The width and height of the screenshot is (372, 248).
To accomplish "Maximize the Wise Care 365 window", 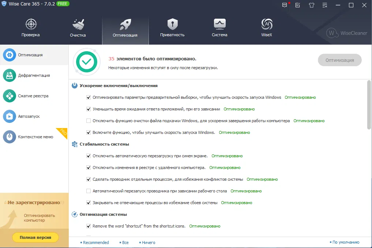I will 351,5.
